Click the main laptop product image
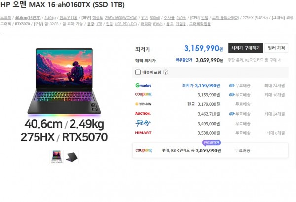296x202 pixels. click(64, 82)
